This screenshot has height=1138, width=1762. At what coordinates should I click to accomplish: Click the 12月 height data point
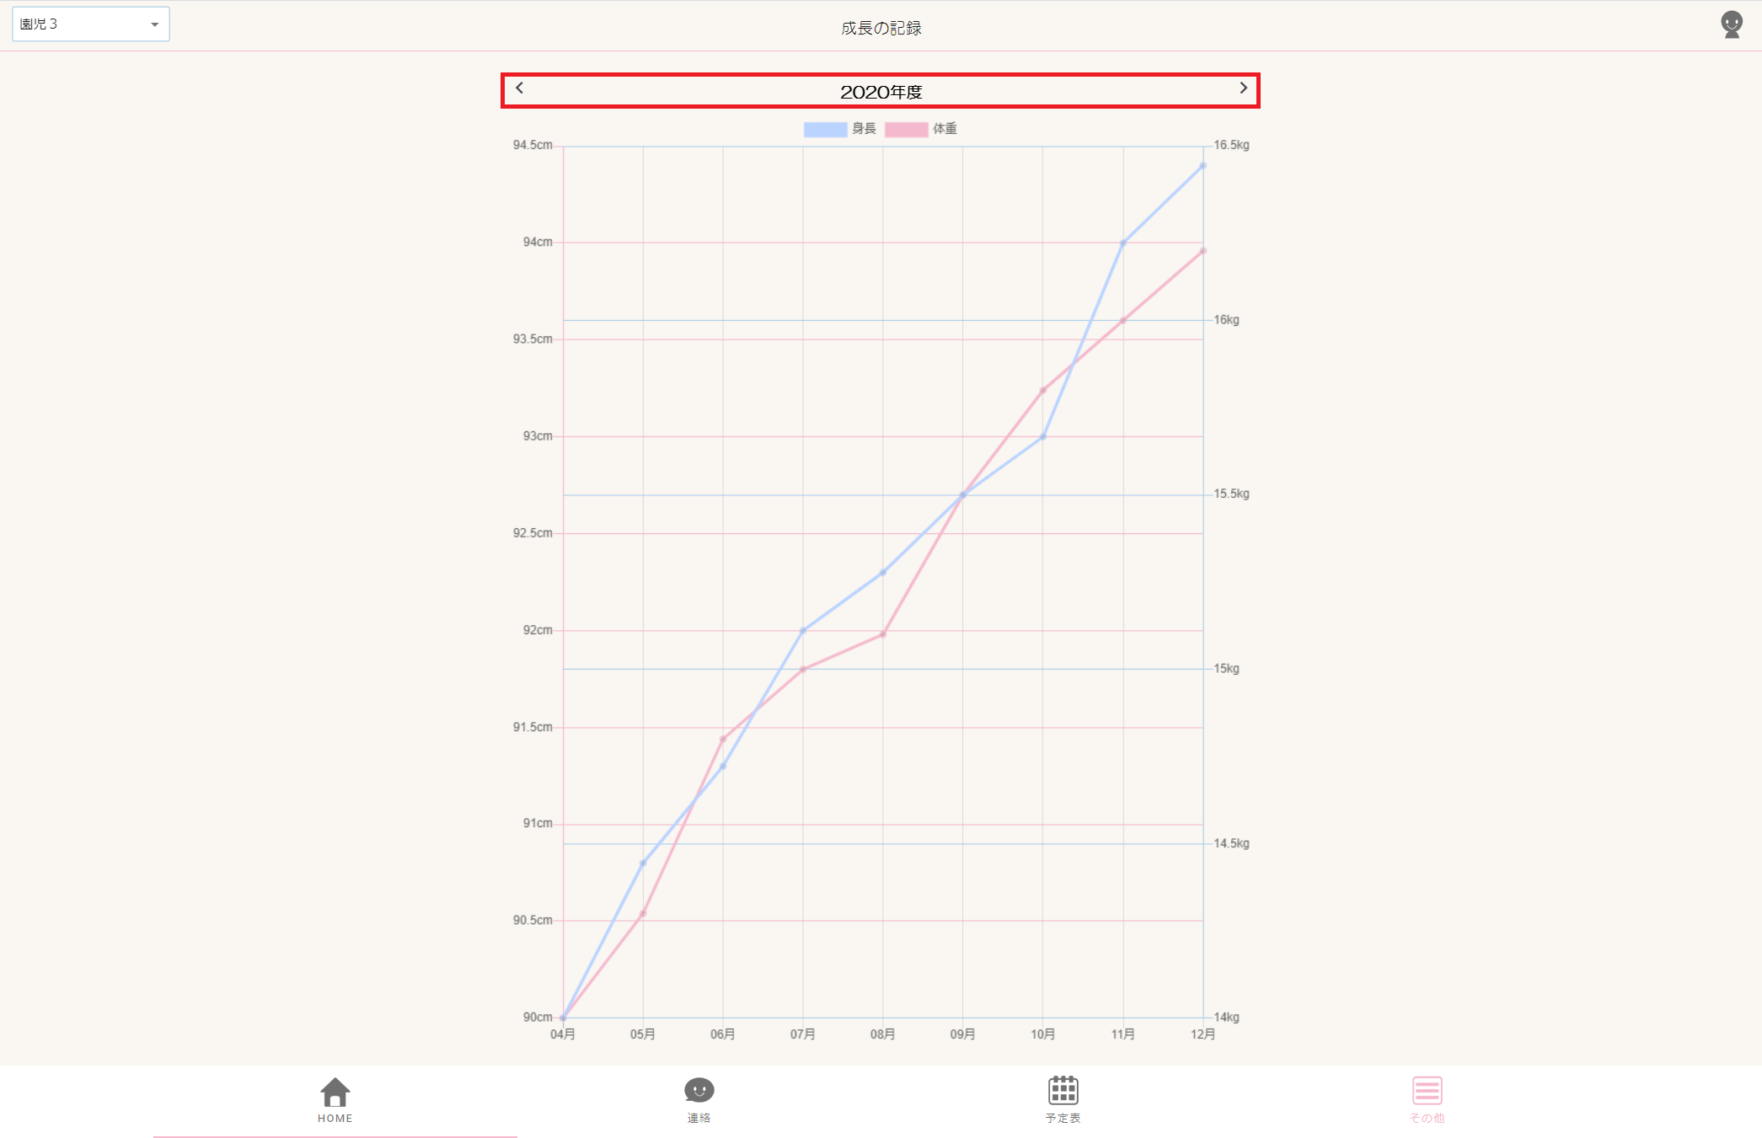click(1202, 166)
